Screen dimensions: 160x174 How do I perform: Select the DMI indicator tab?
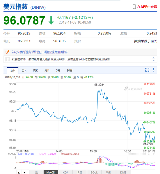click(x=123, y=172)
